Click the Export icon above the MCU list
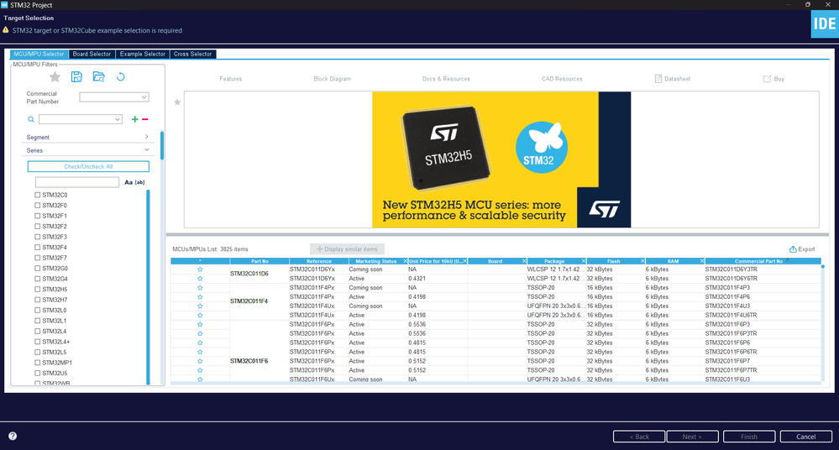Image resolution: width=839 pixels, height=450 pixels. click(x=793, y=249)
